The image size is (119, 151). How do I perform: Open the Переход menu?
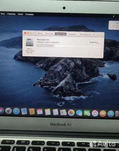point(11,14)
